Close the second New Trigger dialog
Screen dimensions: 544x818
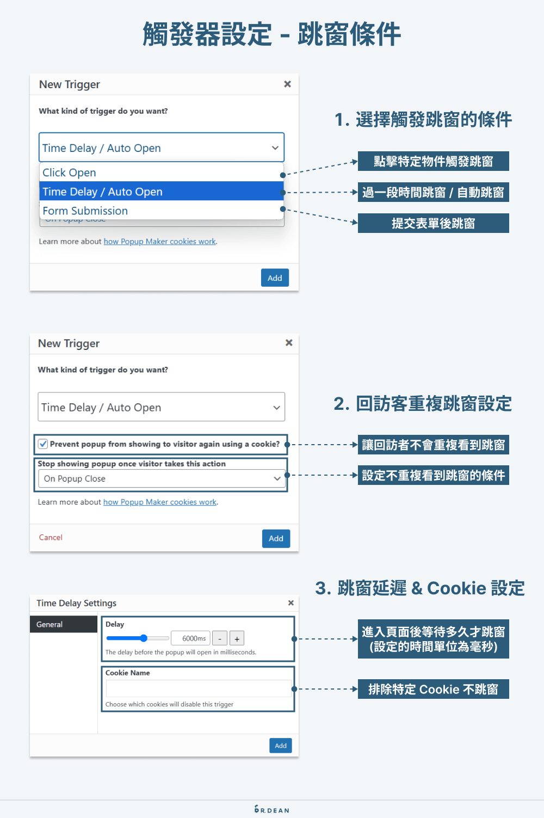pyautogui.click(x=288, y=343)
